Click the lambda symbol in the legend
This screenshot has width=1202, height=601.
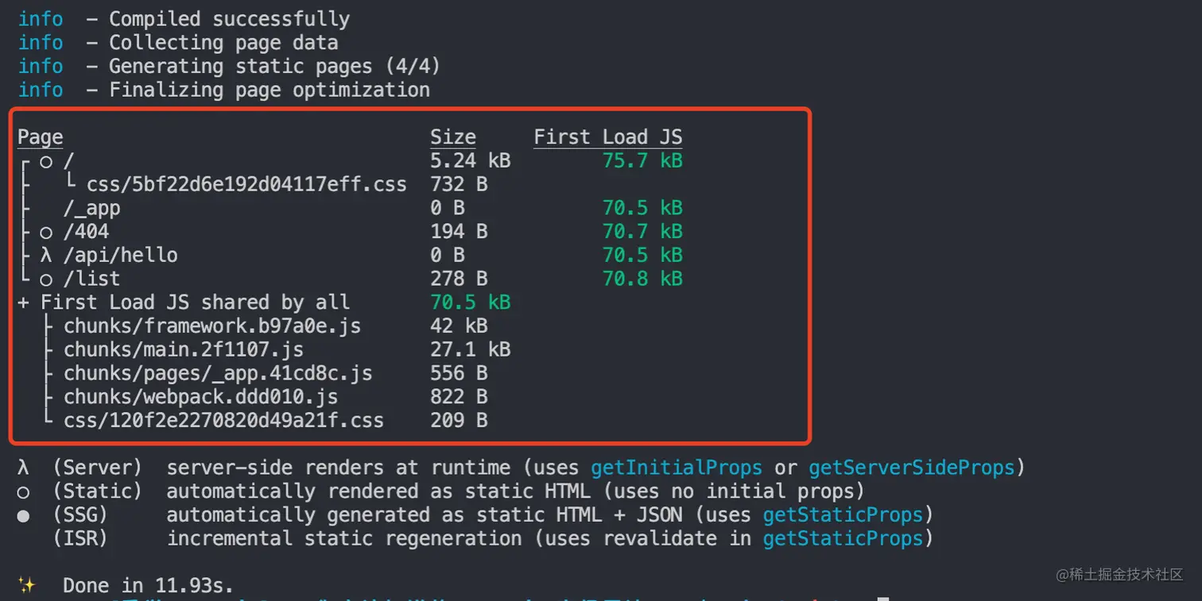[x=23, y=468]
